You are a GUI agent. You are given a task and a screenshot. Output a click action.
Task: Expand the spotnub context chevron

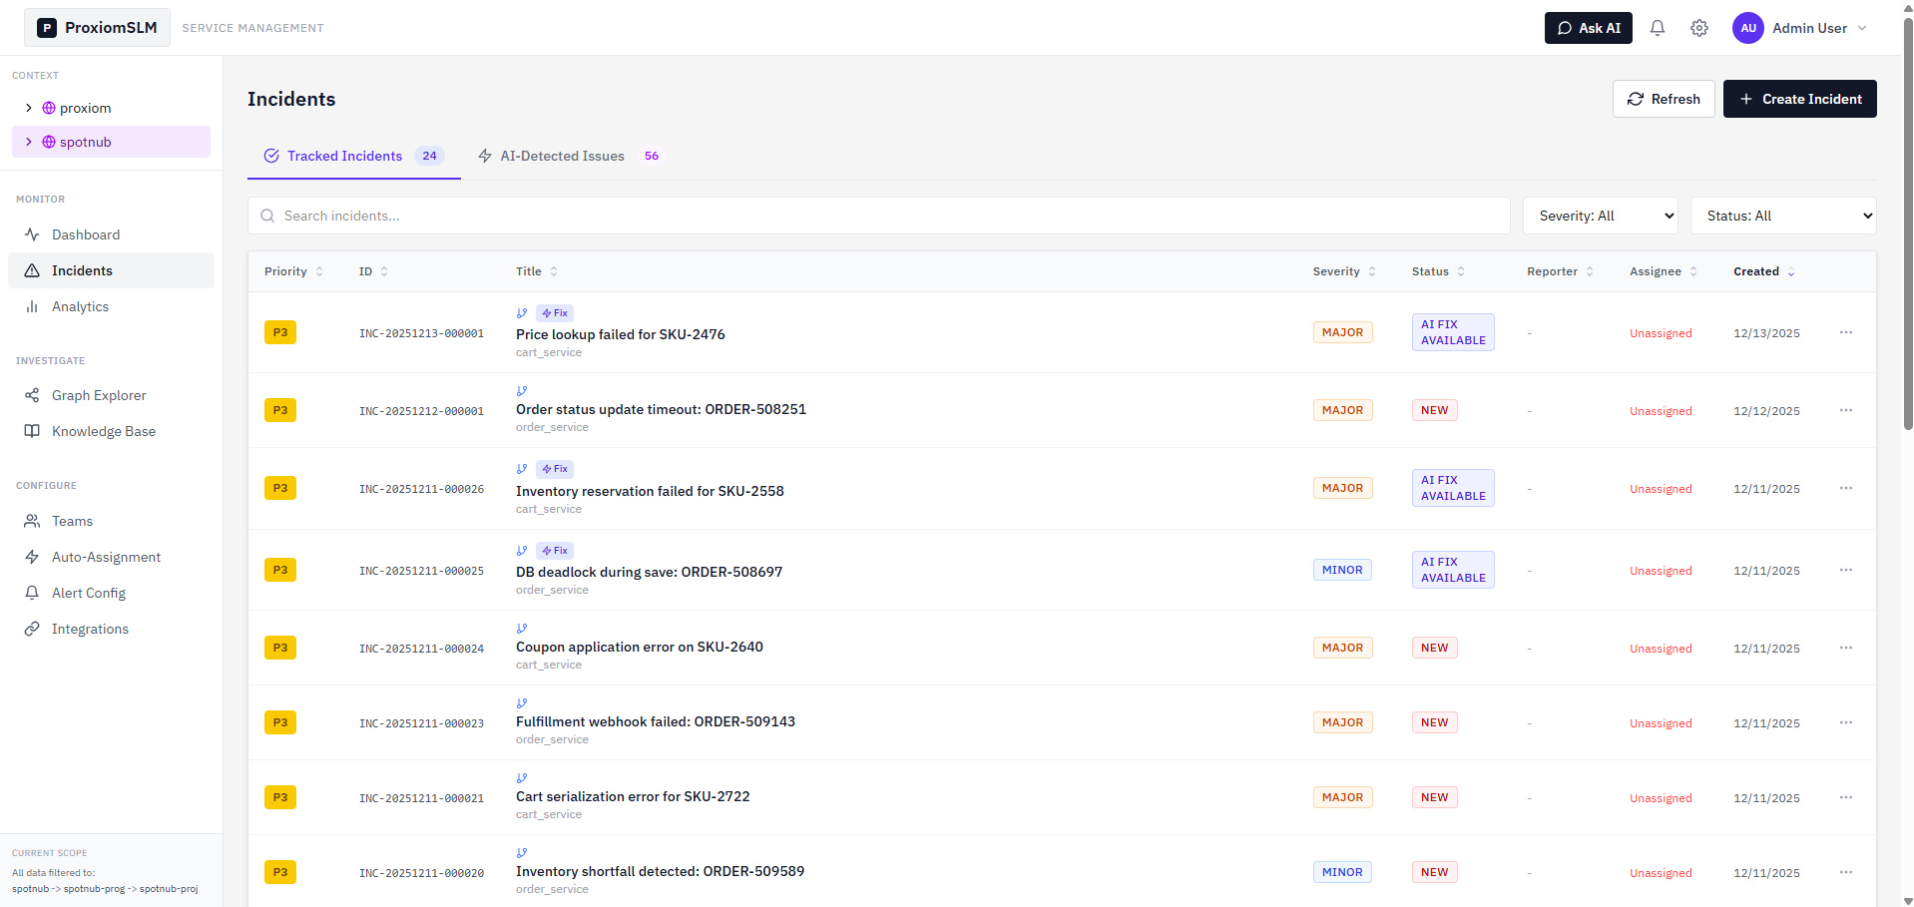click(x=29, y=142)
